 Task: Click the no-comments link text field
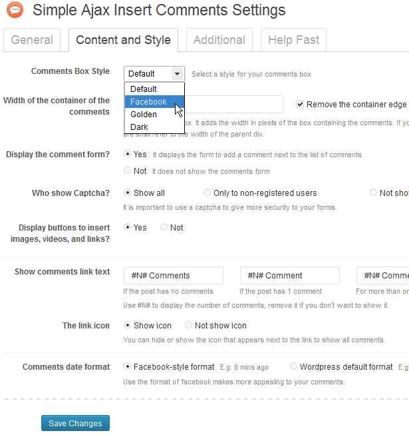tap(174, 276)
